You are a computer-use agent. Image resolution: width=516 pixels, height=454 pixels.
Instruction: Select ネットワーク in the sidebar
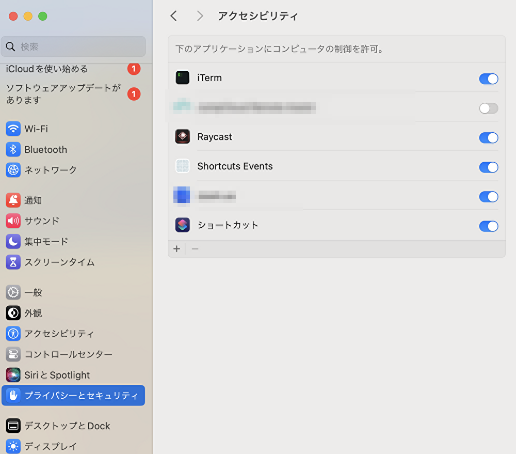tap(73, 170)
